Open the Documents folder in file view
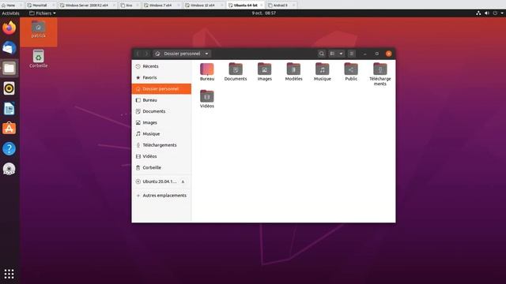The image size is (506, 284). pos(236,72)
